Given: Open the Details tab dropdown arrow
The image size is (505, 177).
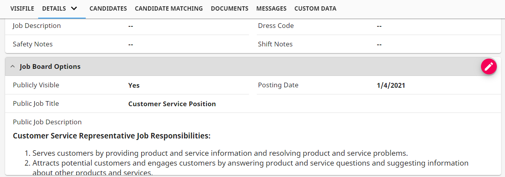Looking at the screenshot, I should [74, 8].
